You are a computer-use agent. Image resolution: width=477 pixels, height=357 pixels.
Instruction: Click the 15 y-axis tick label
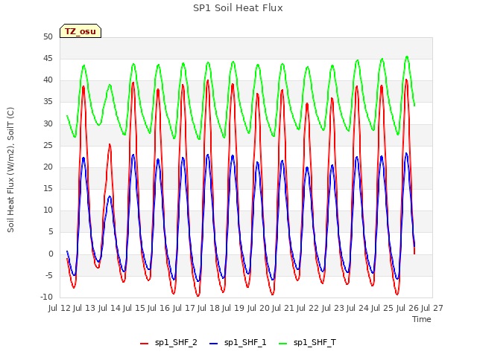tap(48, 189)
